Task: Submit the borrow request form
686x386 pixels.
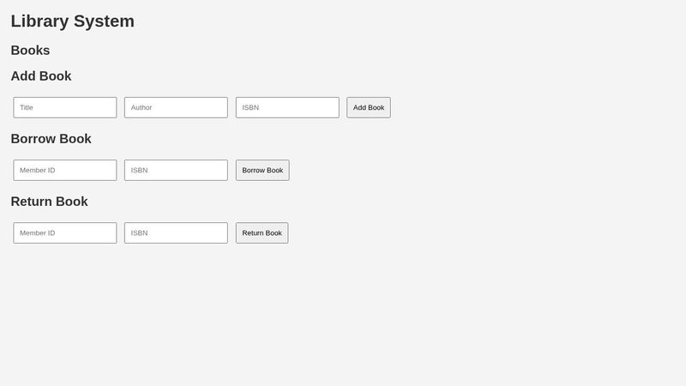Action: (262, 170)
